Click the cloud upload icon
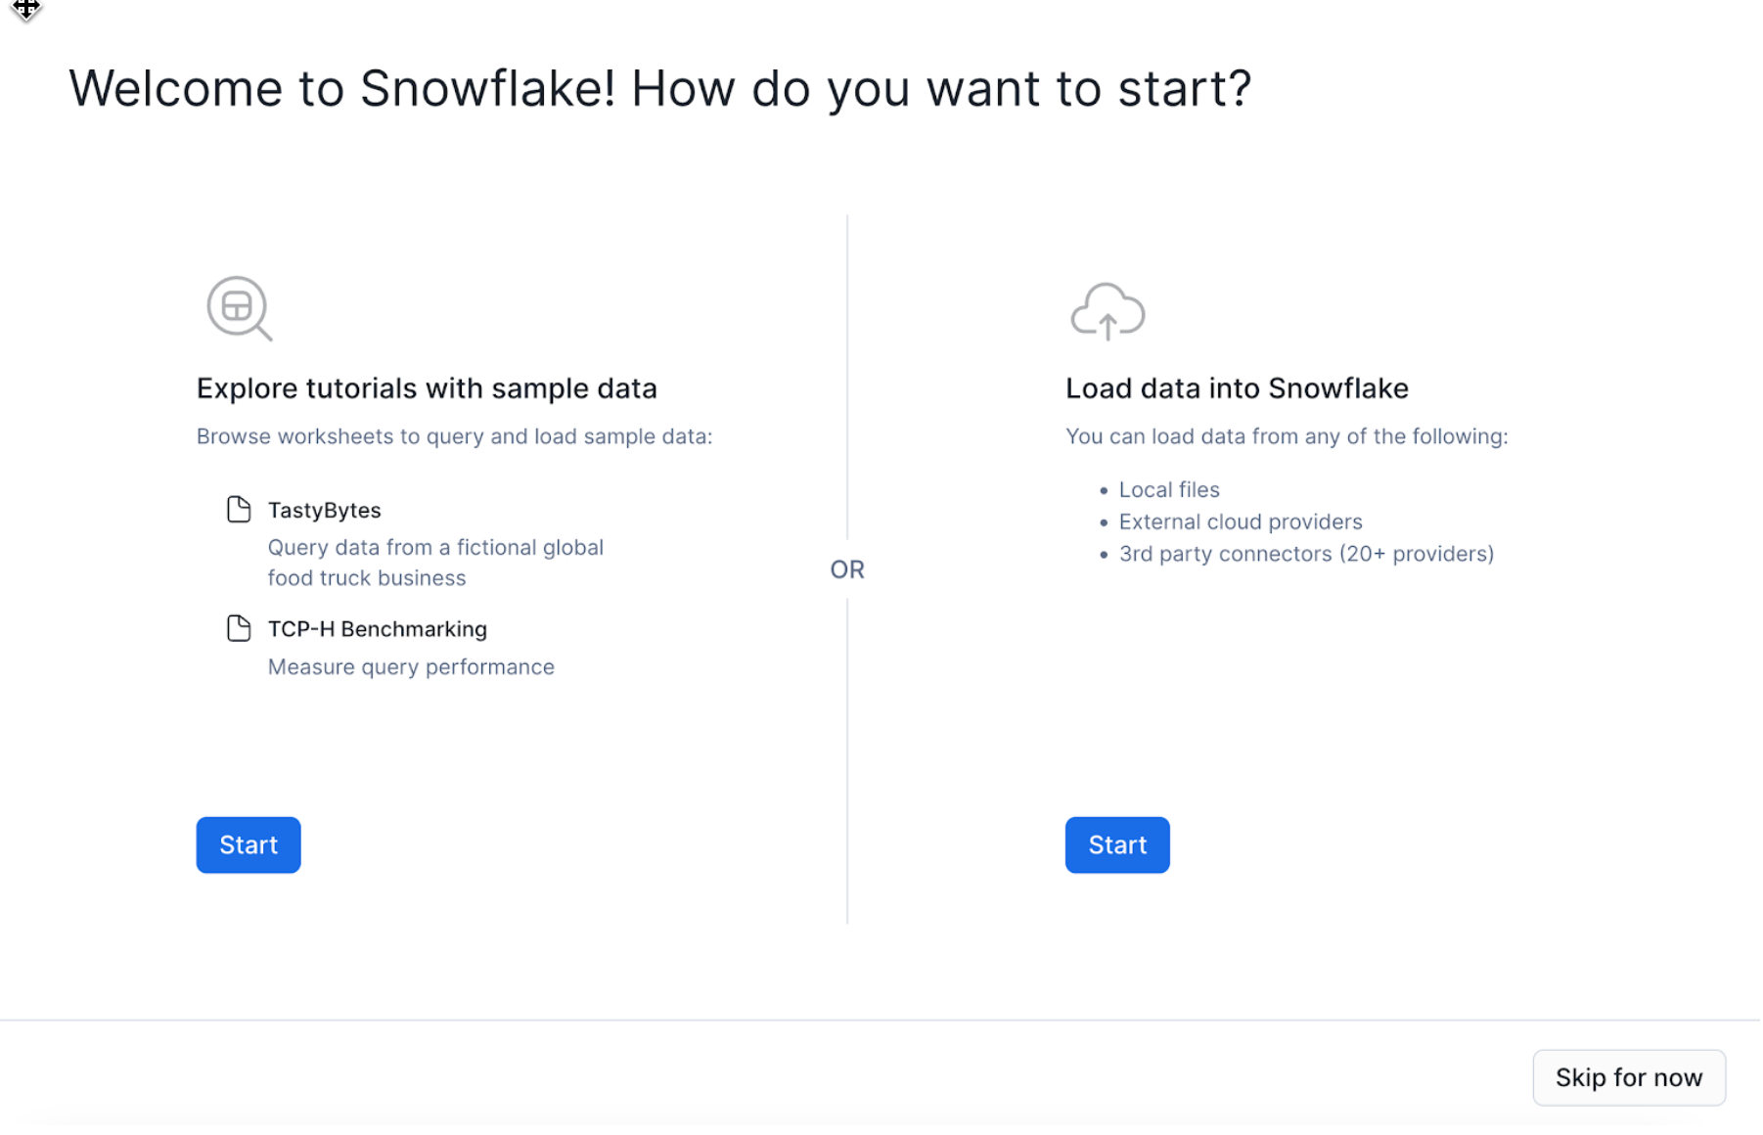 coord(1108,312)
